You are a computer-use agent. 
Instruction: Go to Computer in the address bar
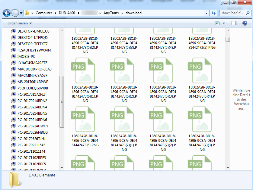pyautogui.click(x=43, y=13)
